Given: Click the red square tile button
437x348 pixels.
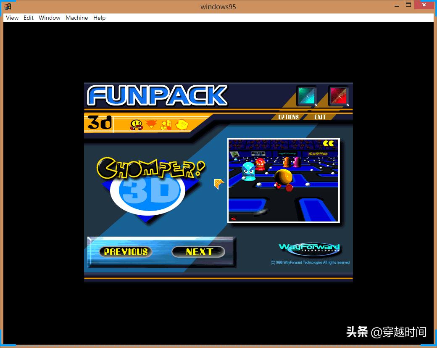Looking at the screenshot, I should coord(338,96).
